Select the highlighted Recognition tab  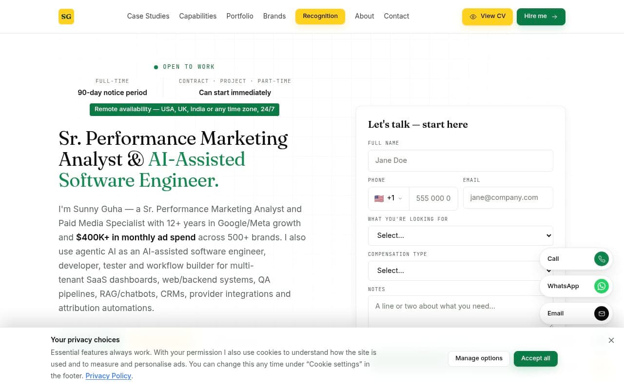coord(320,16)
